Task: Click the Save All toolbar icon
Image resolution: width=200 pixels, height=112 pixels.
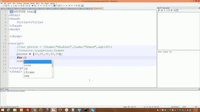Action: [8, 6]
